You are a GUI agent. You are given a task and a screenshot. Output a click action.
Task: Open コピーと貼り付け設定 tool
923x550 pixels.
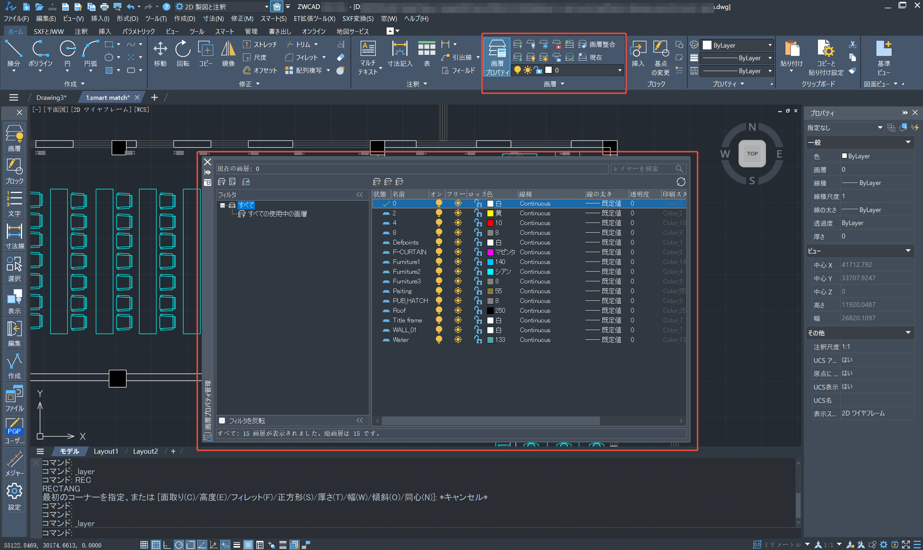826,57
